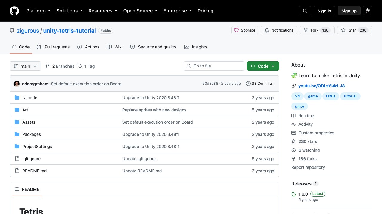This screenshot has width=382, height=214.
Task: Open the zigurous owner link
Action: [27, 31]
